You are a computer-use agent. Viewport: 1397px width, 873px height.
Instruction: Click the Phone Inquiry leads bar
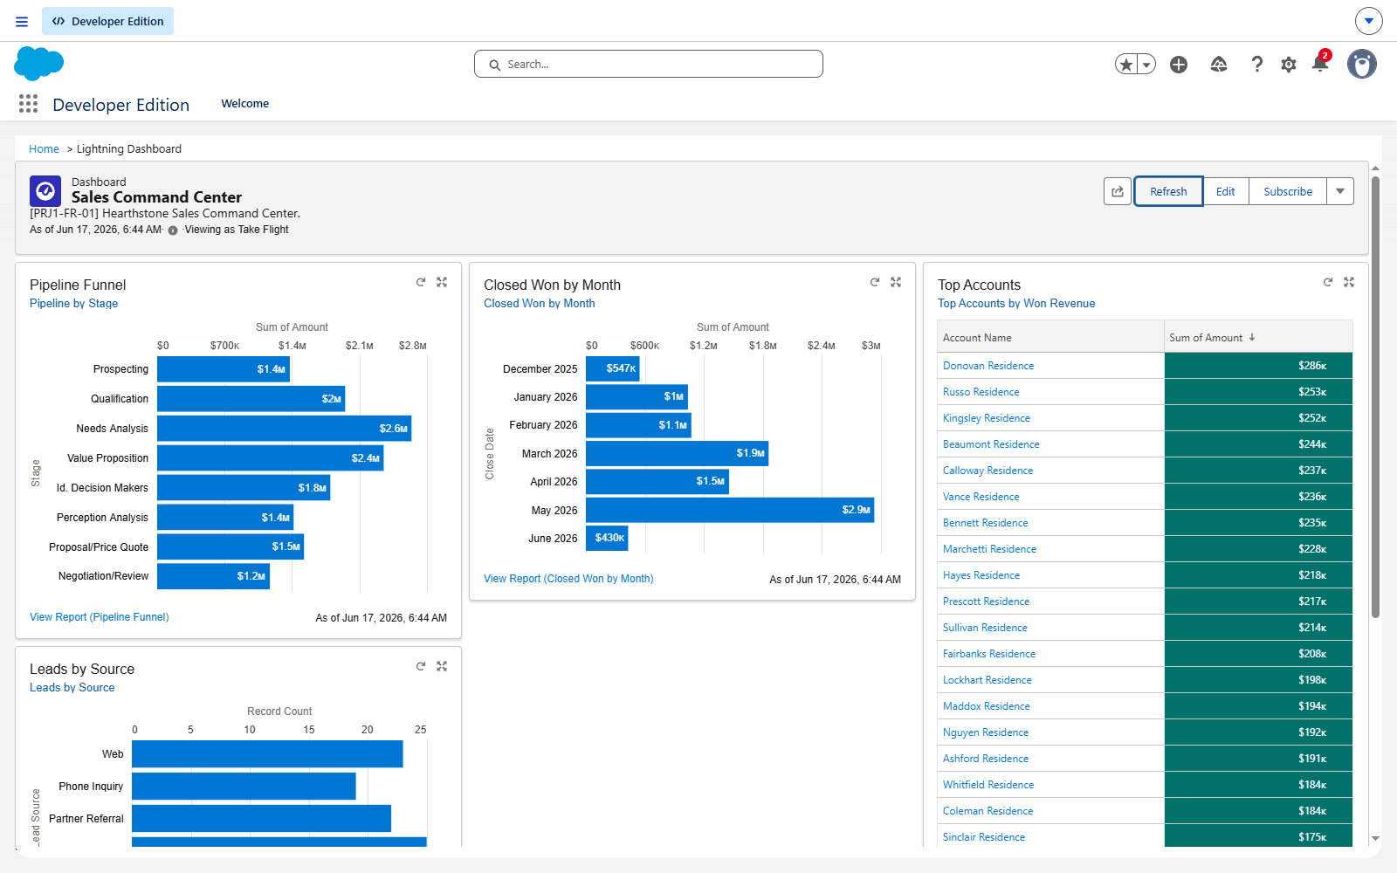tap(244, 787)
